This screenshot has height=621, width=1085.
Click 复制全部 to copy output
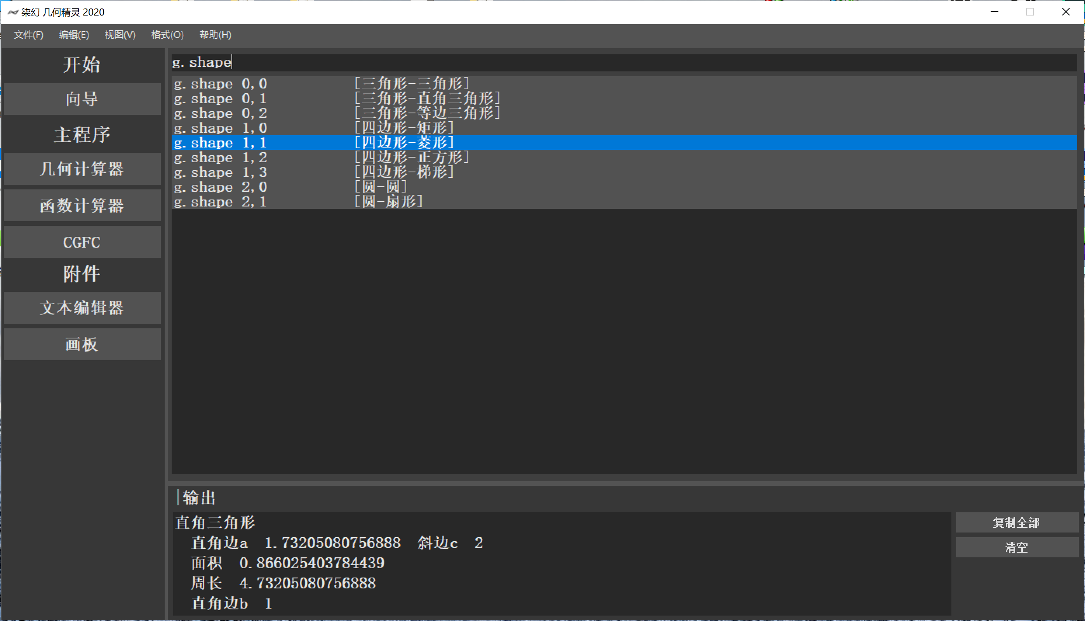(1017, 522)
